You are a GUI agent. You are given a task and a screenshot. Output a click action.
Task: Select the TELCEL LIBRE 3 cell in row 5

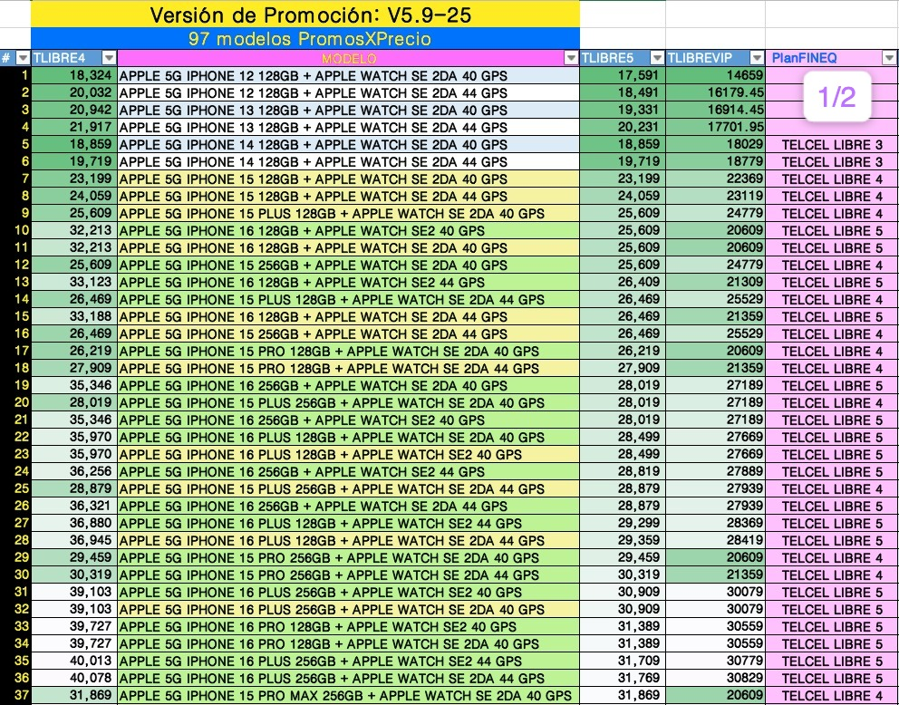pos(832,144)
